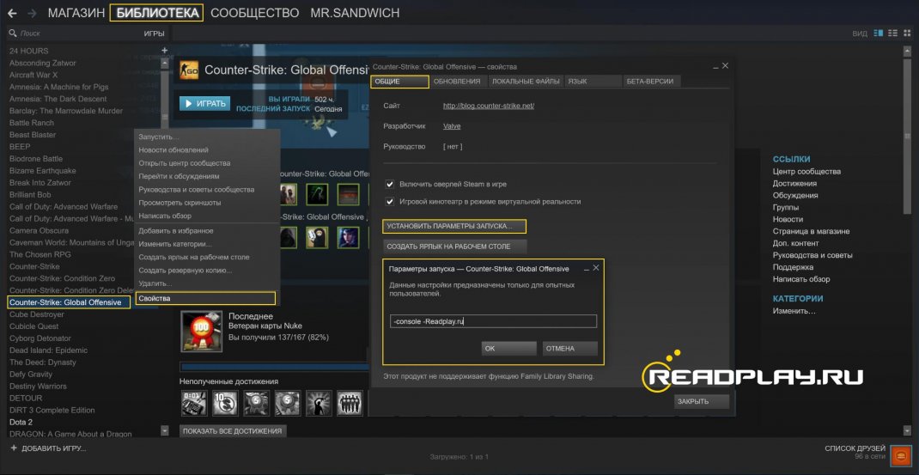Click ОТМЕНА in launch options
This screenshot has width=919, height=475.
pos(569,349)
